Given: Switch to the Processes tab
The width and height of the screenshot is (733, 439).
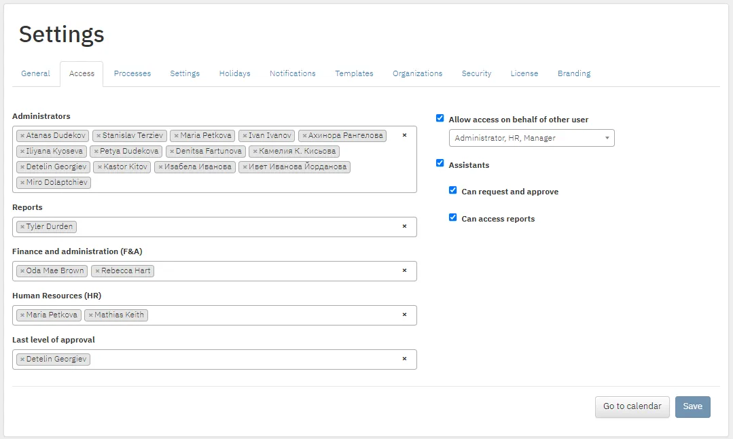Looking at the screenshot, I should 132,73.
